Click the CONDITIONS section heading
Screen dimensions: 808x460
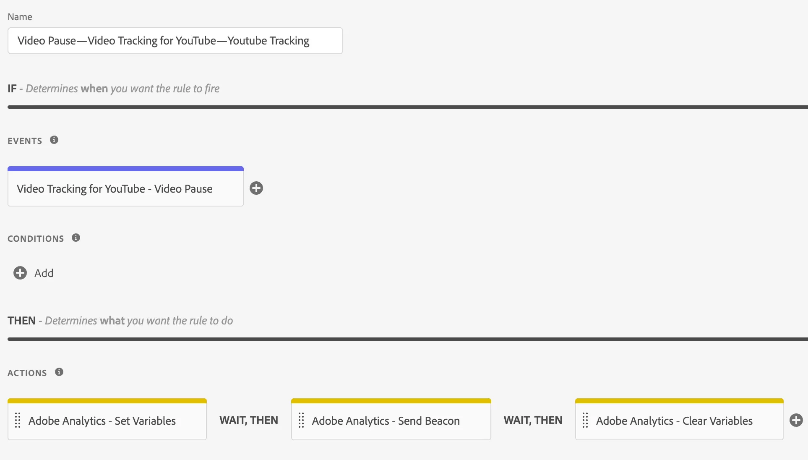pos(36,239)
